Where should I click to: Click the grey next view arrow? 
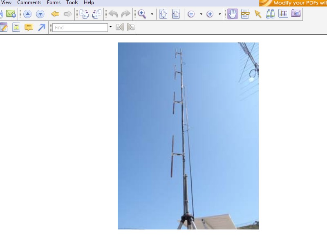pyautogui.click(x=67, y=14)
